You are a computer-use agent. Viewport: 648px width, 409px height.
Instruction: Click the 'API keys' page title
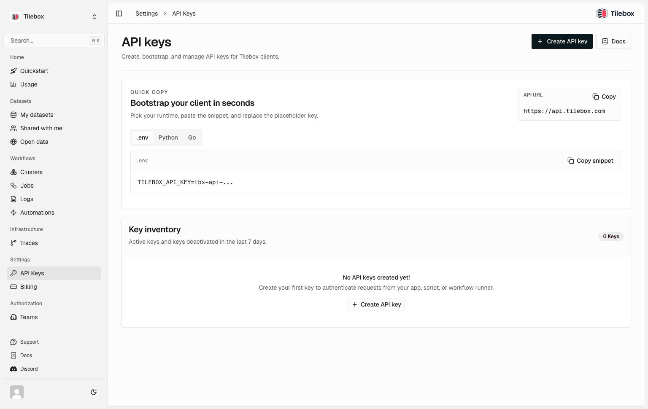pos(146,42)
